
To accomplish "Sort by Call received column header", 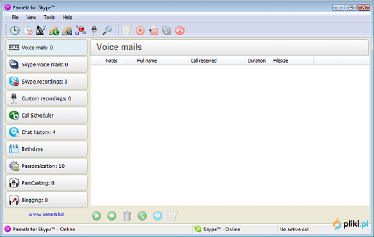I will 216,61.
